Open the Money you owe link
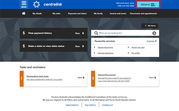The width and height of the screenshot is (179, 111). click(x=138, y=47)
